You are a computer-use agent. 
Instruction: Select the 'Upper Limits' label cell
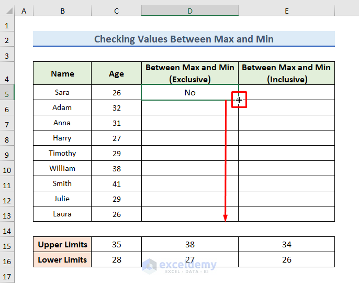(62, 244)
